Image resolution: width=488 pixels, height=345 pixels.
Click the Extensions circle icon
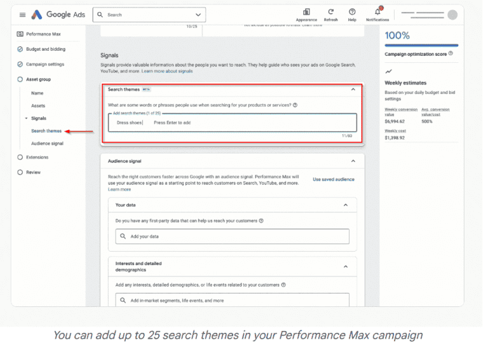(x=20, y=157)
